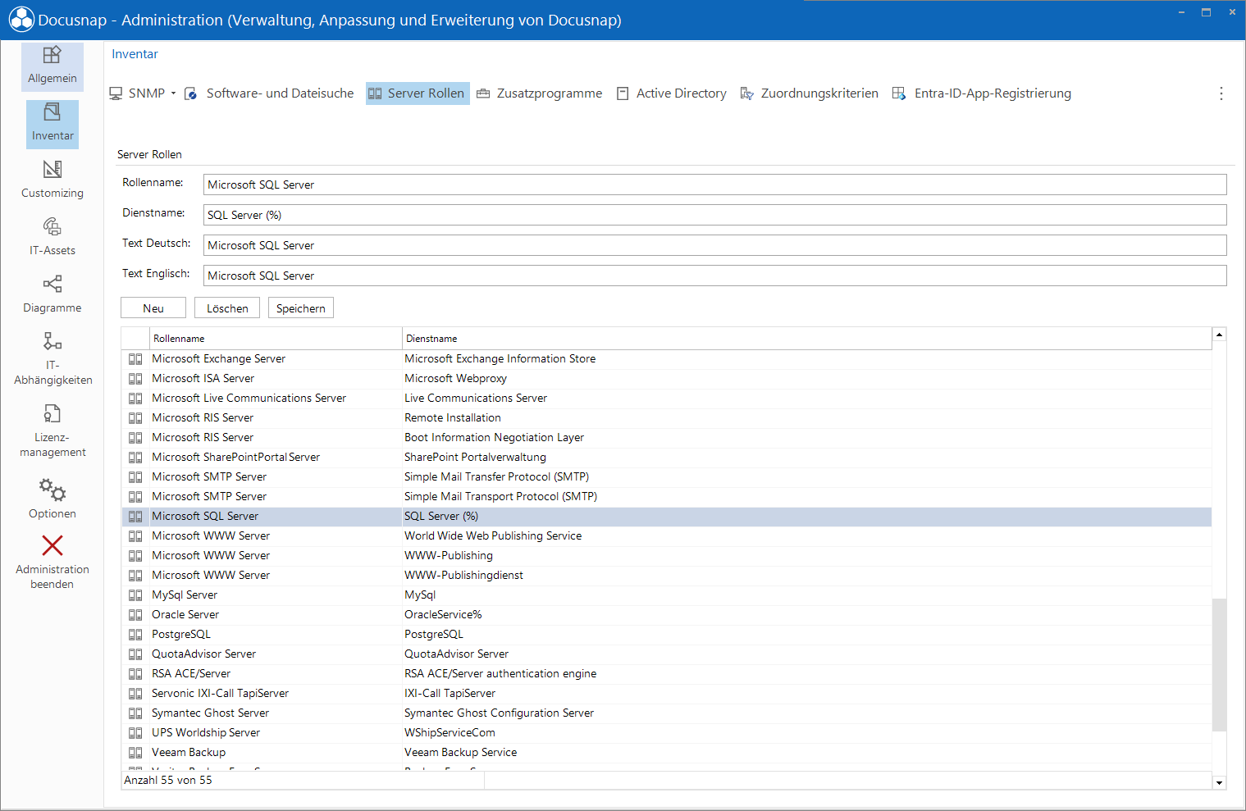The image size is (1246, 811).
Task: Open the Diagramme section
Action: [x=52, y=295]
